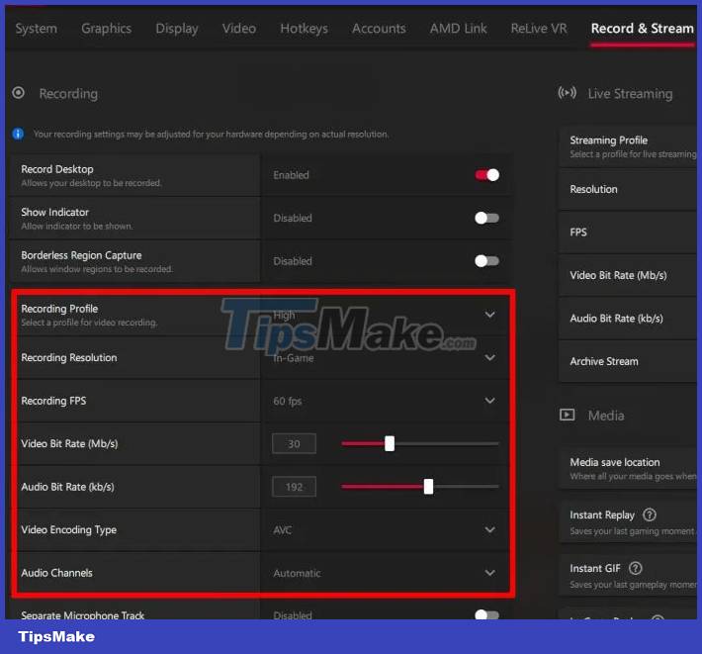Open the Archive Stream setting

pos(627,361)
